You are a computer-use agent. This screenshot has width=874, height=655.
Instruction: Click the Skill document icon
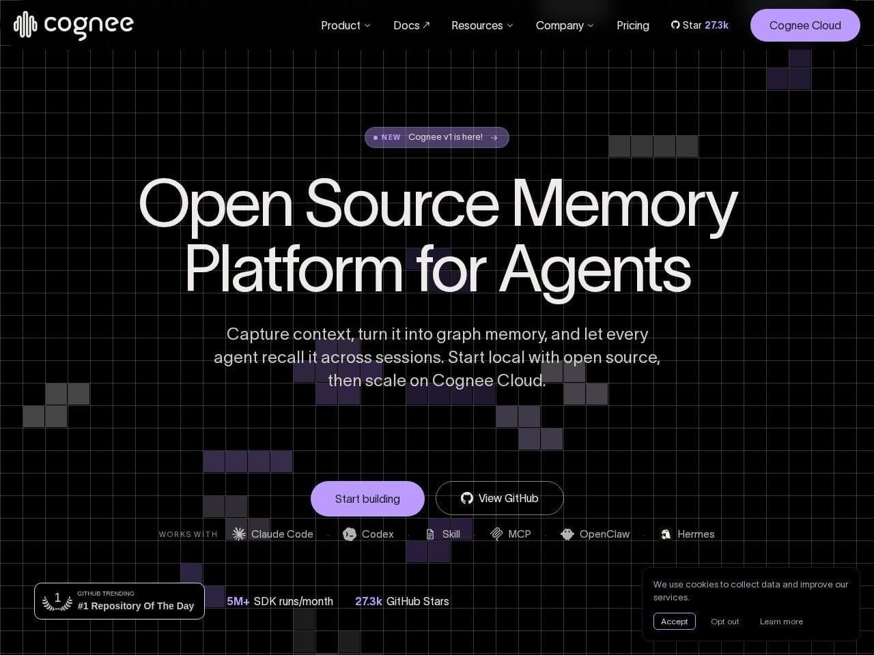click(430, 534)
